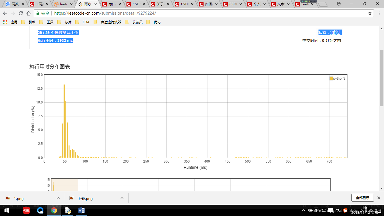Open the Apps grid bookmark icon
The height and width of the screenshot is (216, 384).
[5, 22]
